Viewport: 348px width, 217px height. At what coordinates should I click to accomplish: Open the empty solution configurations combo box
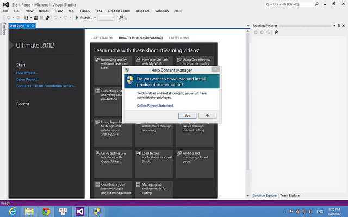pos(107,18)
